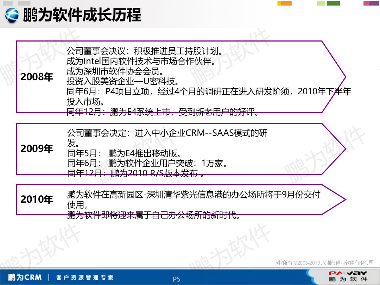Viewport: 380px width, 285px height.
Task: Click the 鹏为CRM footer text
Action: [25, 277]
